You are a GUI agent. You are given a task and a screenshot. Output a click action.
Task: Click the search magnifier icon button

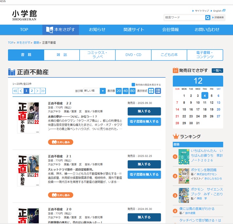[x=207, y=18]
